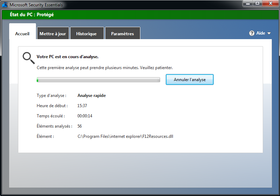Click the Microsoft Security Essentials title bar icon
Viewport: 280px width, 196px height.
(x=5, y=5)
